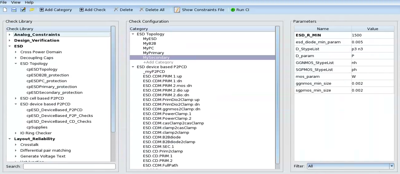Collapse ESD Topology in Check Library
The height and width of the screenshot is (174, 400).
click(x=16, y=64)
